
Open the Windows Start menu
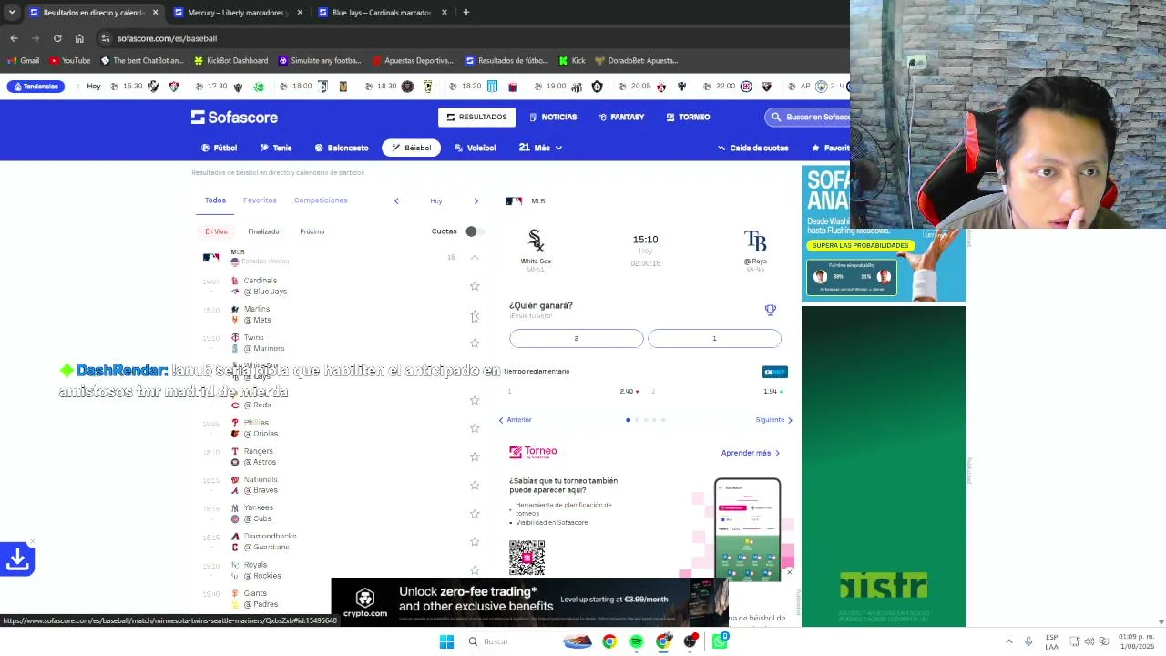446,641
